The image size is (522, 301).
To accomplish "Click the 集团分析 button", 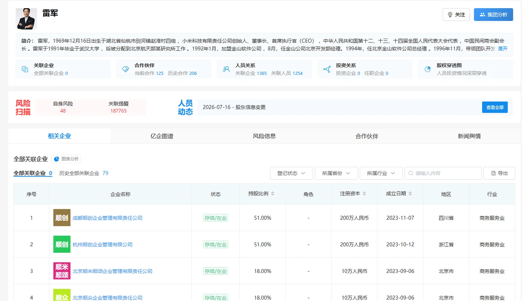I will [x=493, y=15].
